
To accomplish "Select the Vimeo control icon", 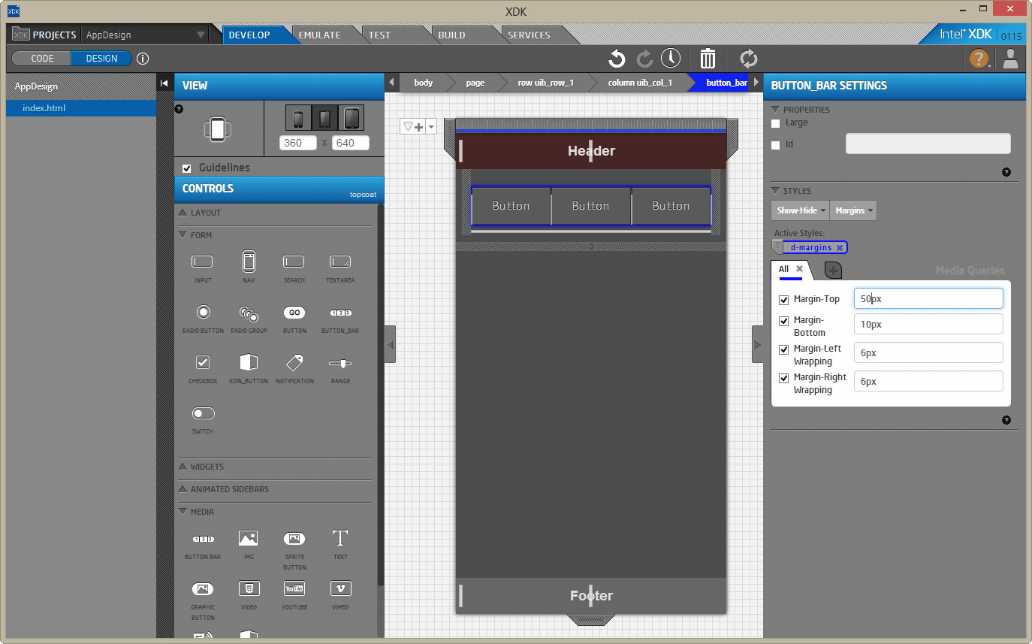I will click(340, 588).
